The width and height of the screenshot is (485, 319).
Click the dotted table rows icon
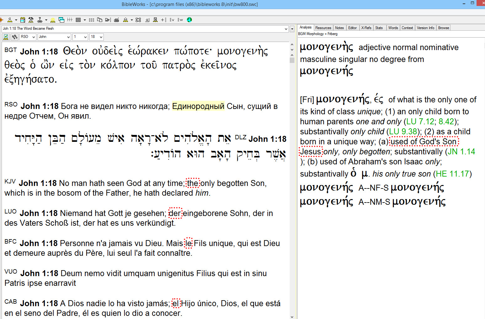91,20
